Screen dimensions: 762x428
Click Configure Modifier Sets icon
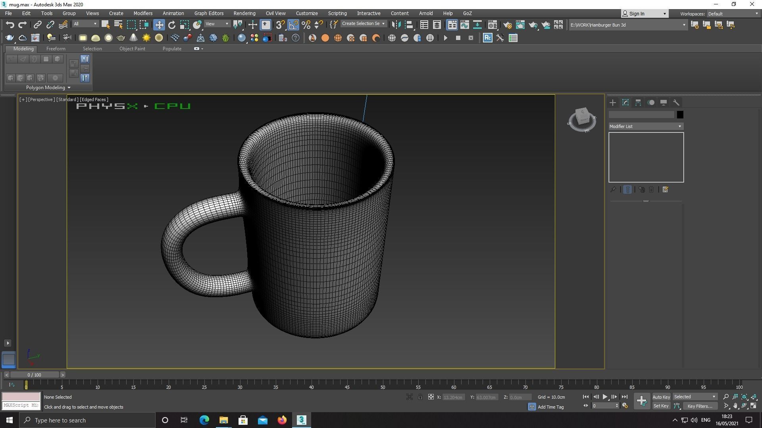666,190
